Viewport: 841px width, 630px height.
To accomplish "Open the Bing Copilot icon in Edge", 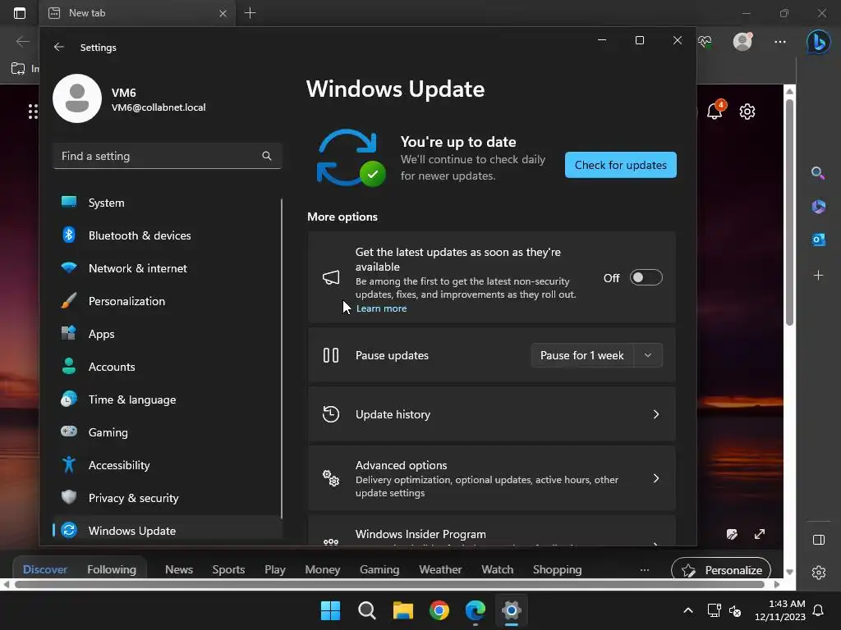I will pyautogui.click(x=819, y=42).
